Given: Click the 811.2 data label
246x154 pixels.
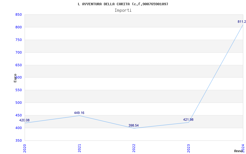Looking at the screenshot, I should (x=242, y=22).
